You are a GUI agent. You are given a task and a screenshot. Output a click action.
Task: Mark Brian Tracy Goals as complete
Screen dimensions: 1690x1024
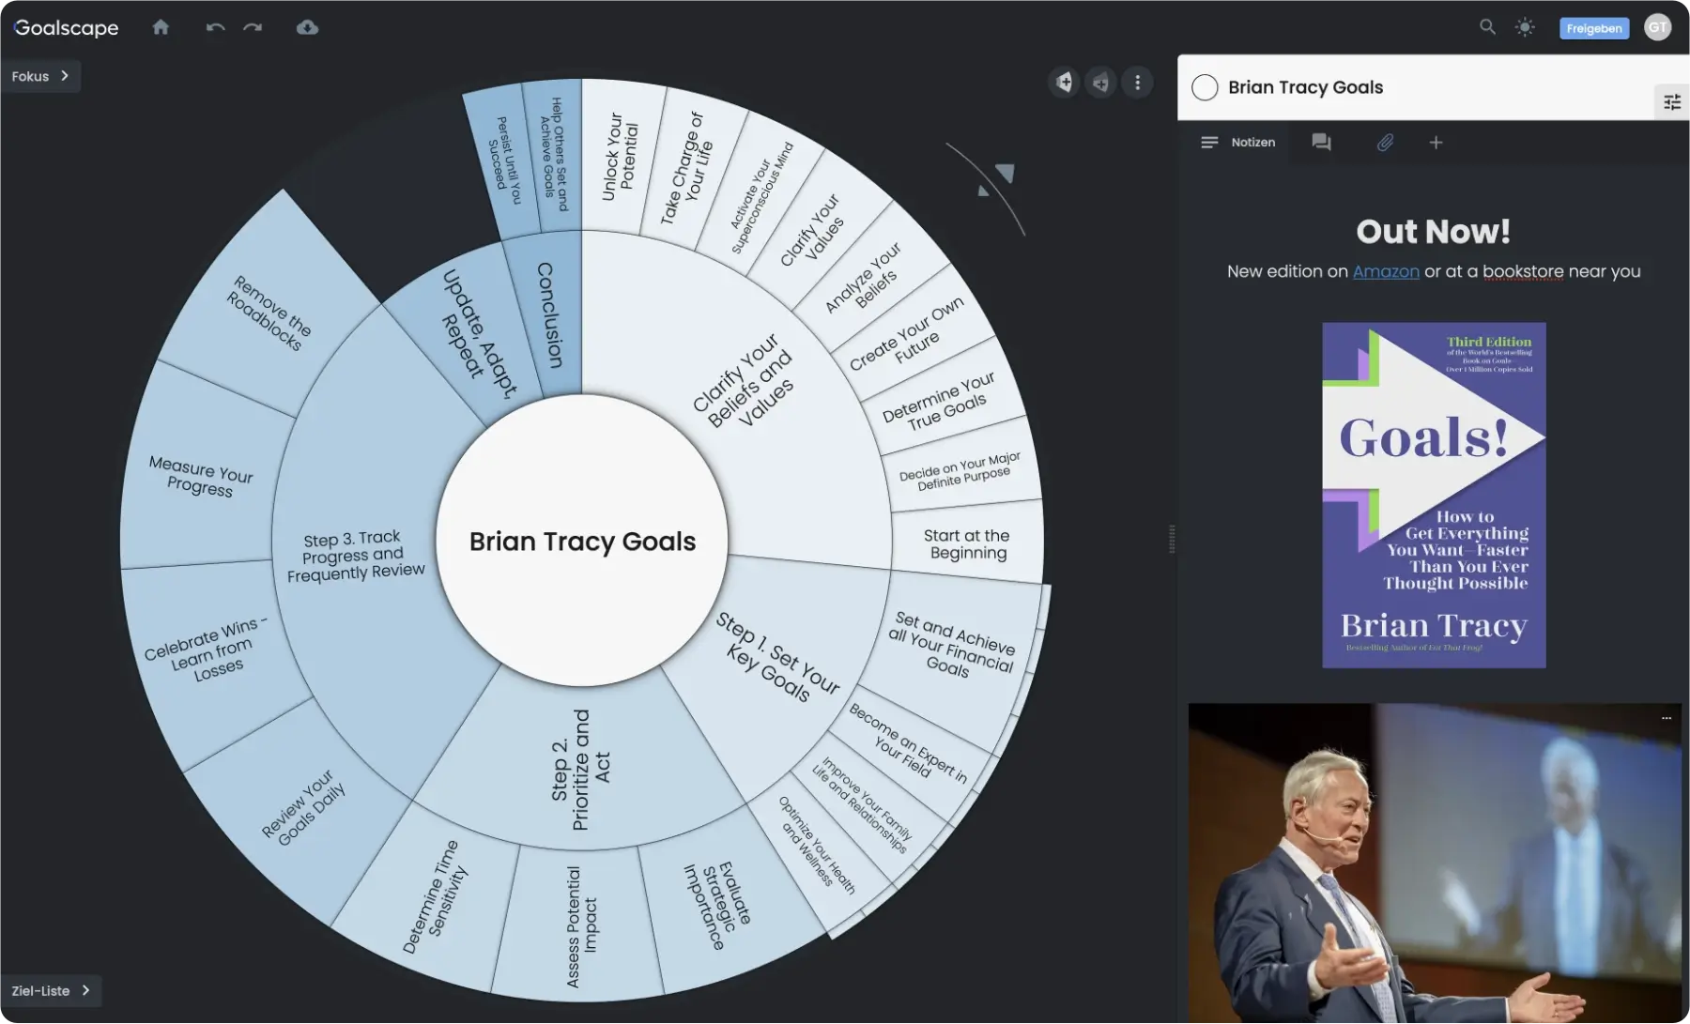point(1205,87)
